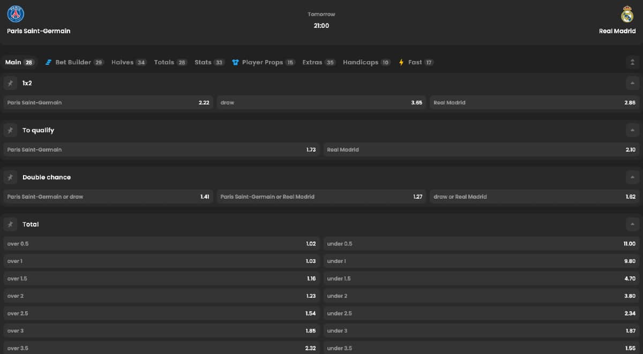Choose under 0.5 goals at 11.00
643x354 pixels.
click(x=481, y=244)
